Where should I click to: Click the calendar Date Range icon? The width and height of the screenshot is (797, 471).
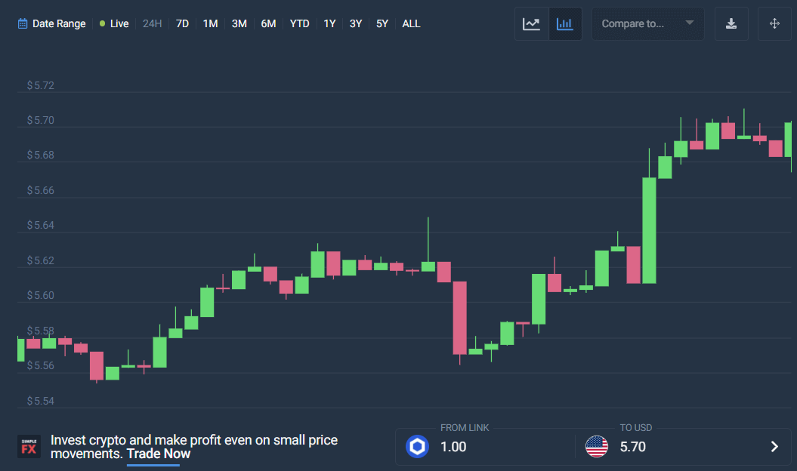(x=23, y=24)
